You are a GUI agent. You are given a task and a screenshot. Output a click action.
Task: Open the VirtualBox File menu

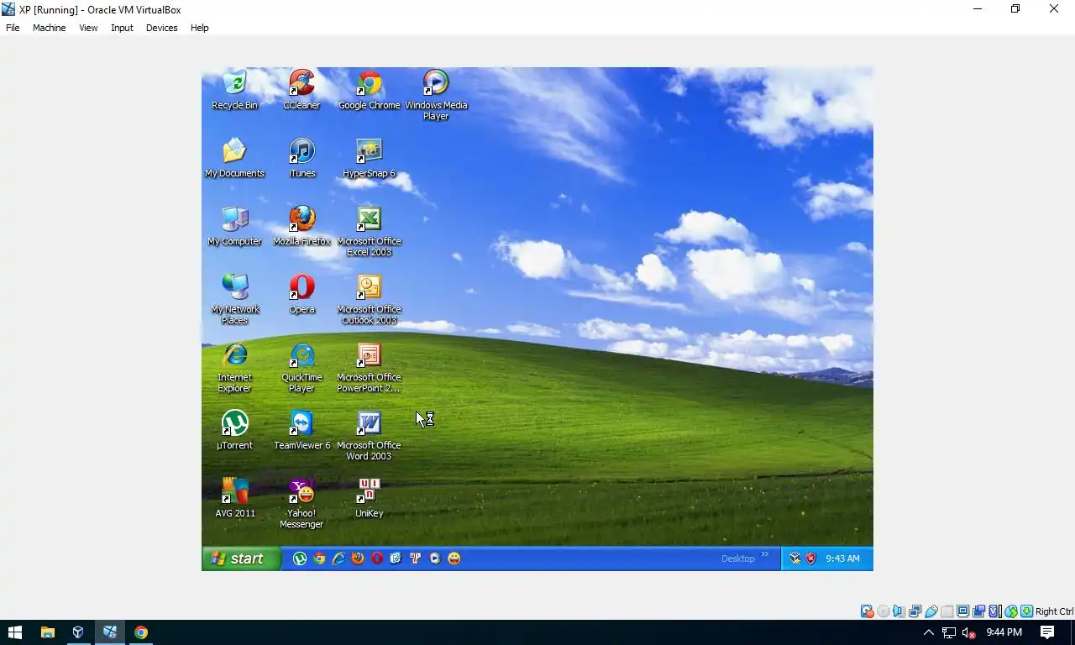pos(13,28)
